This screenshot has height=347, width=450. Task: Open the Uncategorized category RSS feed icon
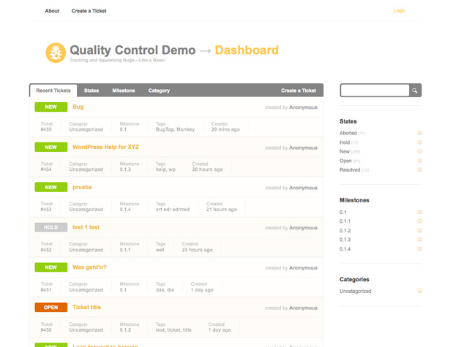tap(419, 291)
